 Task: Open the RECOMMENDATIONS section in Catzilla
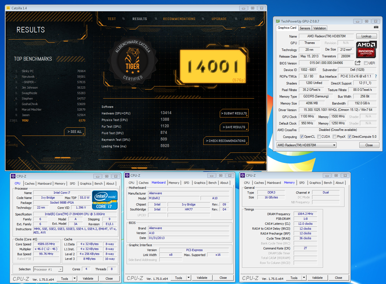coord(179,19)
